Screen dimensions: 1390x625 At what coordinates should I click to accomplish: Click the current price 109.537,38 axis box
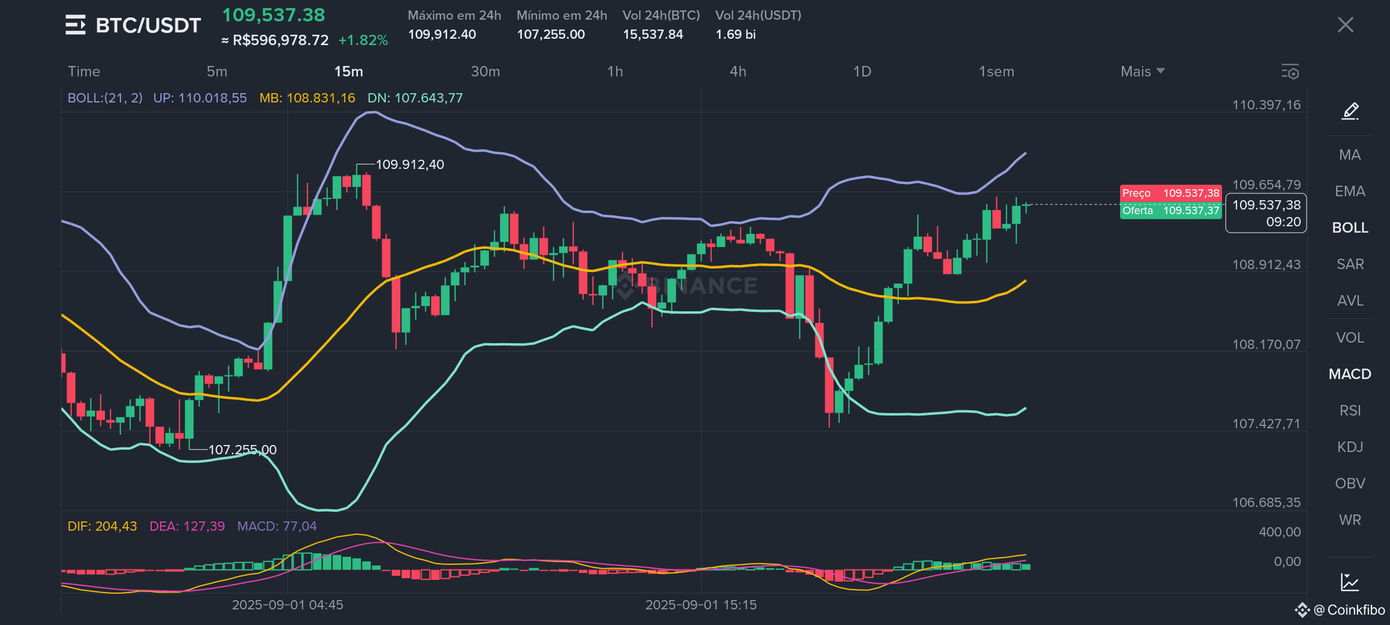pyautogui.click(x=1266, y=213)
